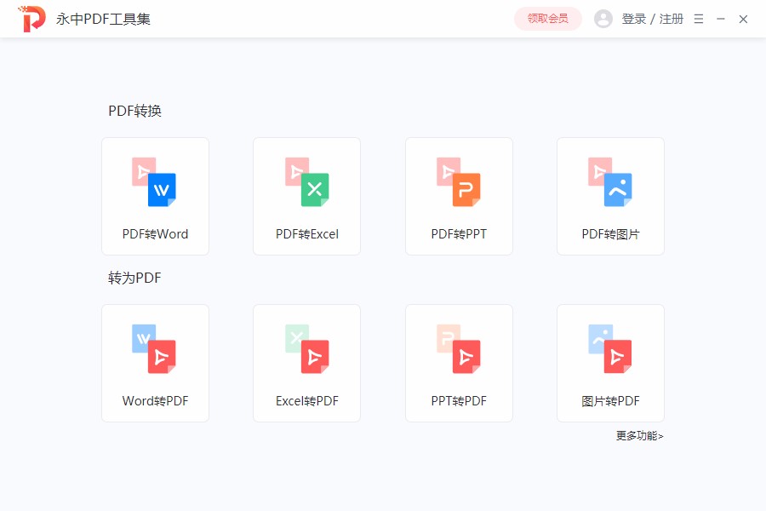Viewport: 766px width, 511px height.
Task: Open 更多功能 to see more features
Action: (x=639, y=435)
